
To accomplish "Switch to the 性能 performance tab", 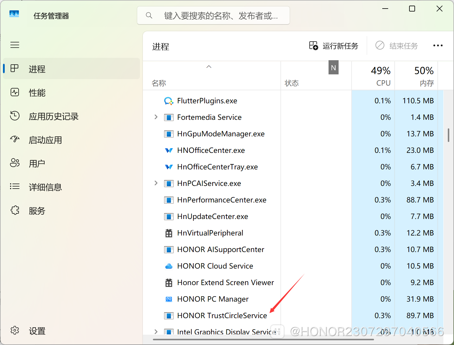I will coord(71,92).
